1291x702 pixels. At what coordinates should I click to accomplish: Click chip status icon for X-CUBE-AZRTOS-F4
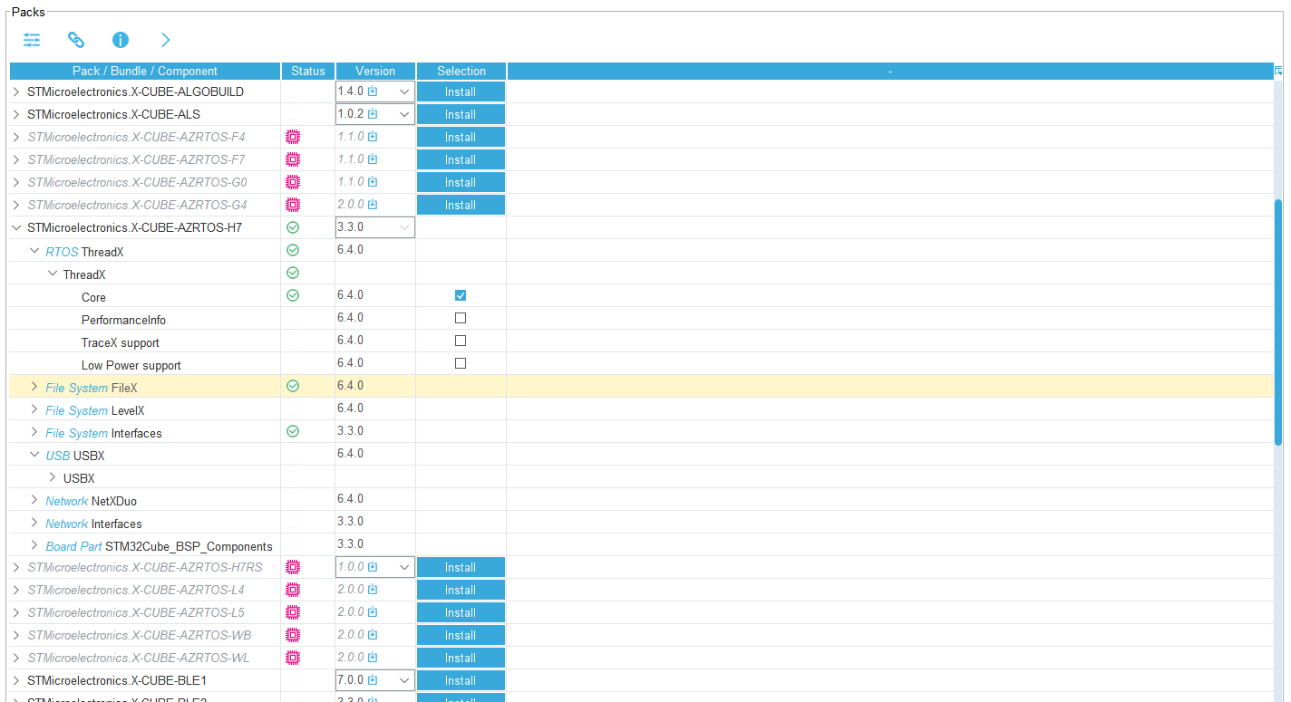tap(292, 137)
